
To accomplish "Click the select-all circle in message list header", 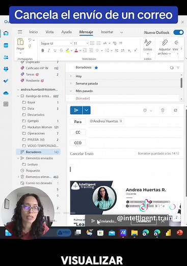I will pyautogui.click(x=172, y=68).
